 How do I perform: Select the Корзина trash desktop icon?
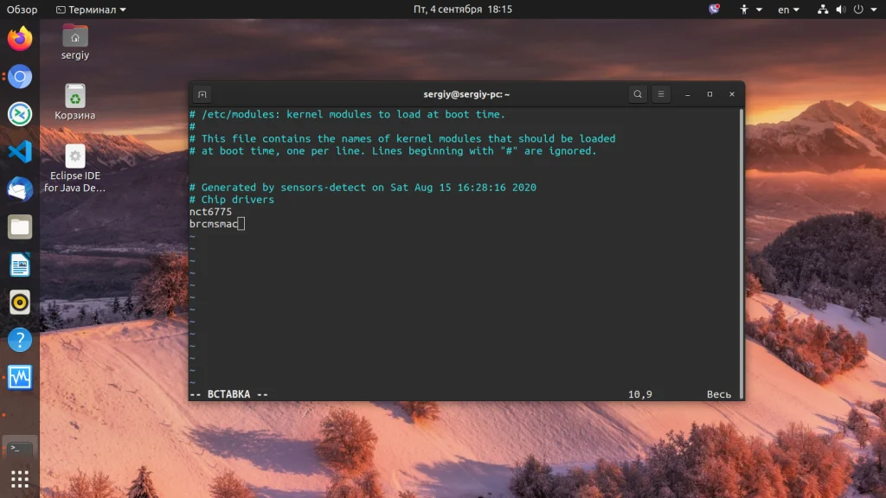[x=74, y=102]
